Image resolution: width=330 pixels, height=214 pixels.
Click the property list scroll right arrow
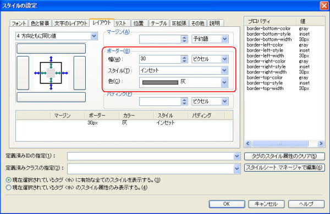321,143
